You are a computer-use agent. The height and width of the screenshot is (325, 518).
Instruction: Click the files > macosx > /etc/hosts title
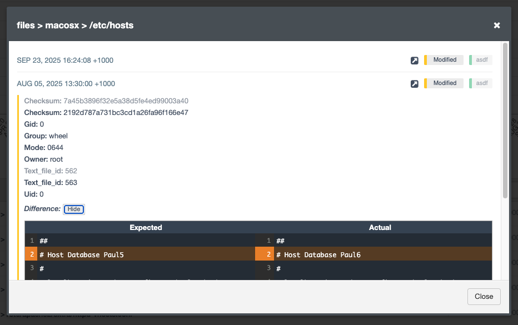(75, 25)
